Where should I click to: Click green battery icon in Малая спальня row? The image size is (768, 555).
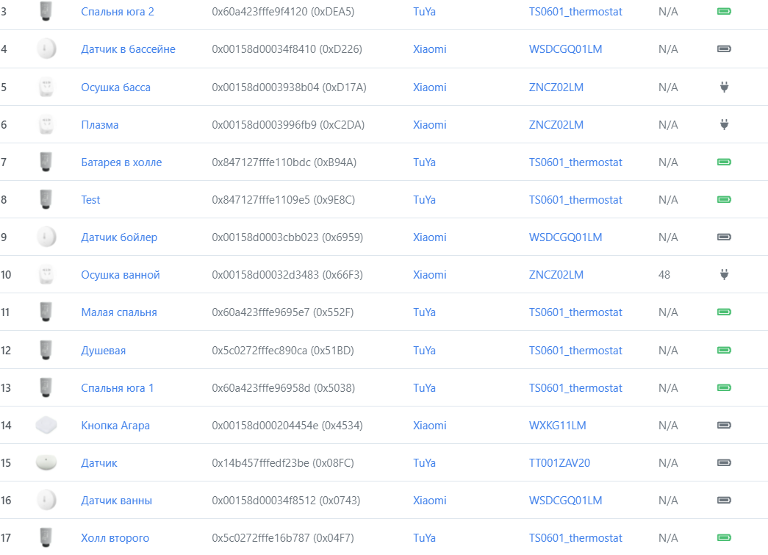(724, 312)
